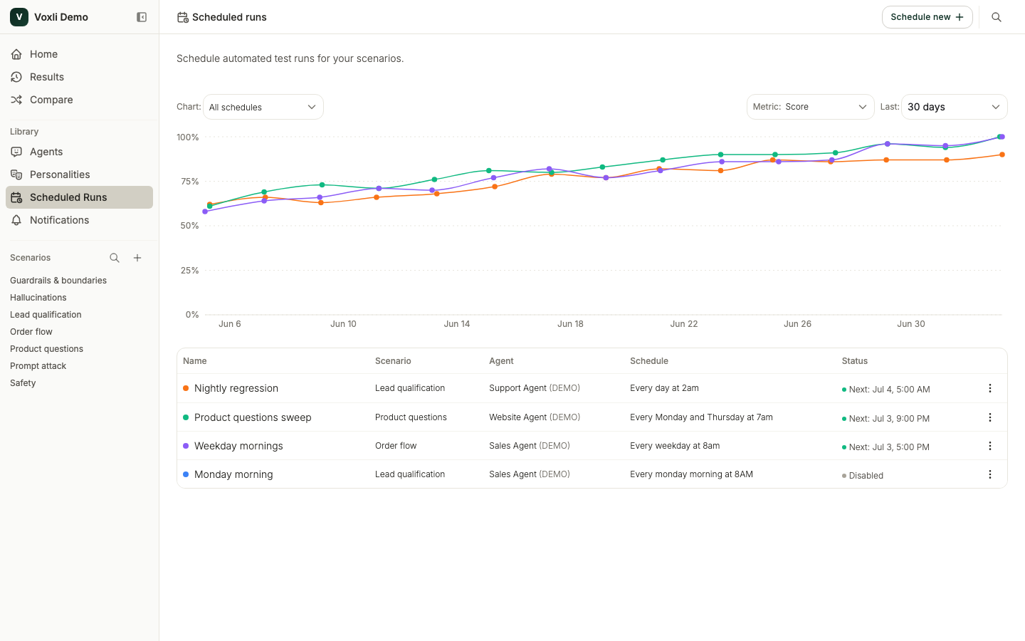Open the Lead qualification scenario in the sidebar
The width and height of the screenshot is (1025, 641).
tap(46, 315)
